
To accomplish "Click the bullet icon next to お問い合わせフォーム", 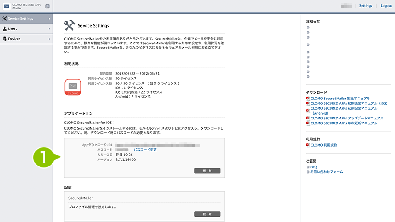I will pyautogui.click(x=308, y=172).
